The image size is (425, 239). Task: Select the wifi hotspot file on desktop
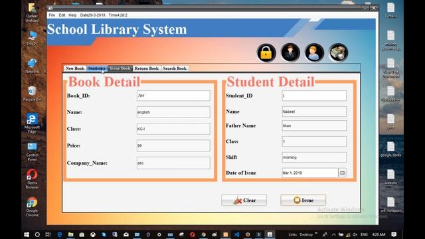pos(390,205)
